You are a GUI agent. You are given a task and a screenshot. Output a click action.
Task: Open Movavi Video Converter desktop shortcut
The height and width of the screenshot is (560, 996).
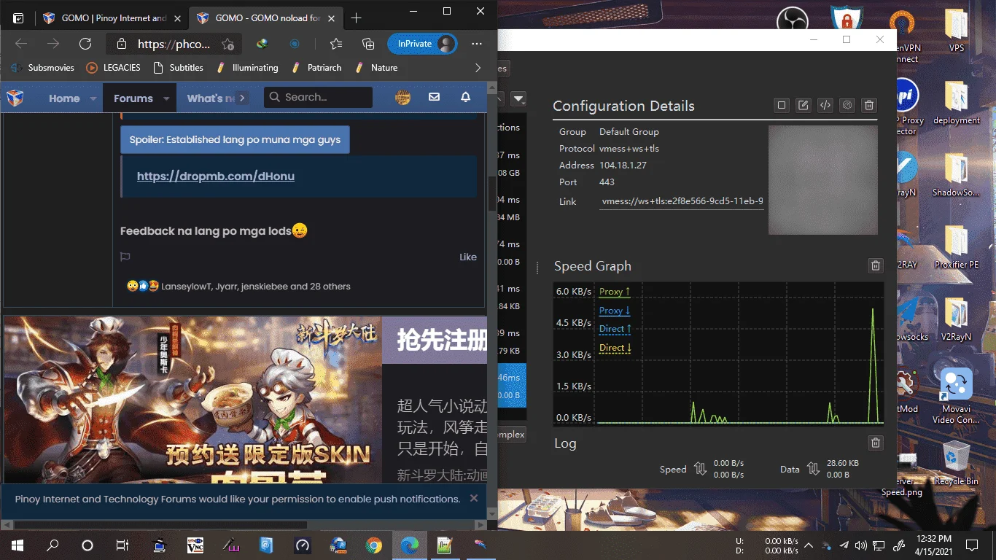pyautogui.click(x=956, y=394)
